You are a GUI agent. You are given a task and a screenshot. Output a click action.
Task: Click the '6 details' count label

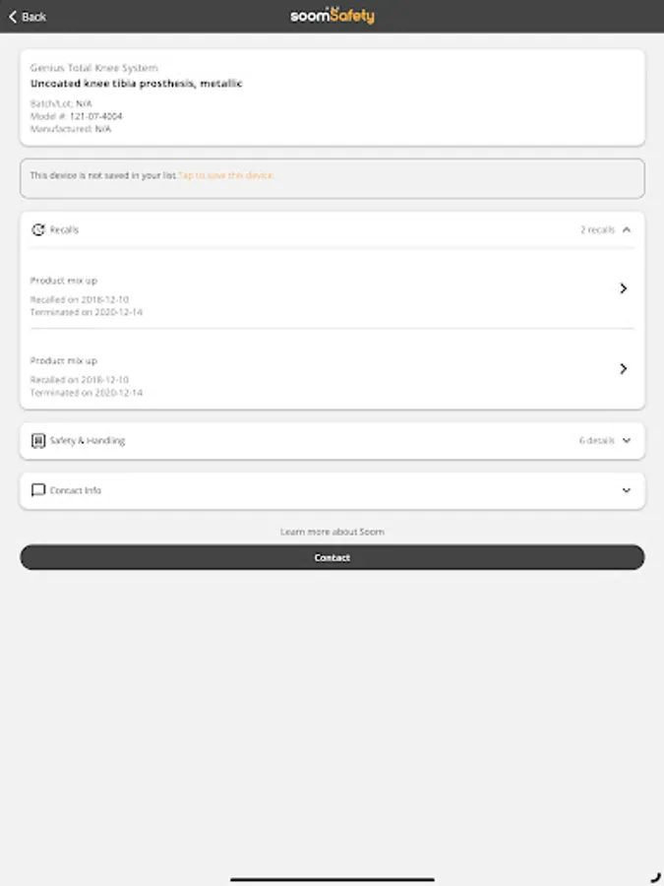click(596, 441)
